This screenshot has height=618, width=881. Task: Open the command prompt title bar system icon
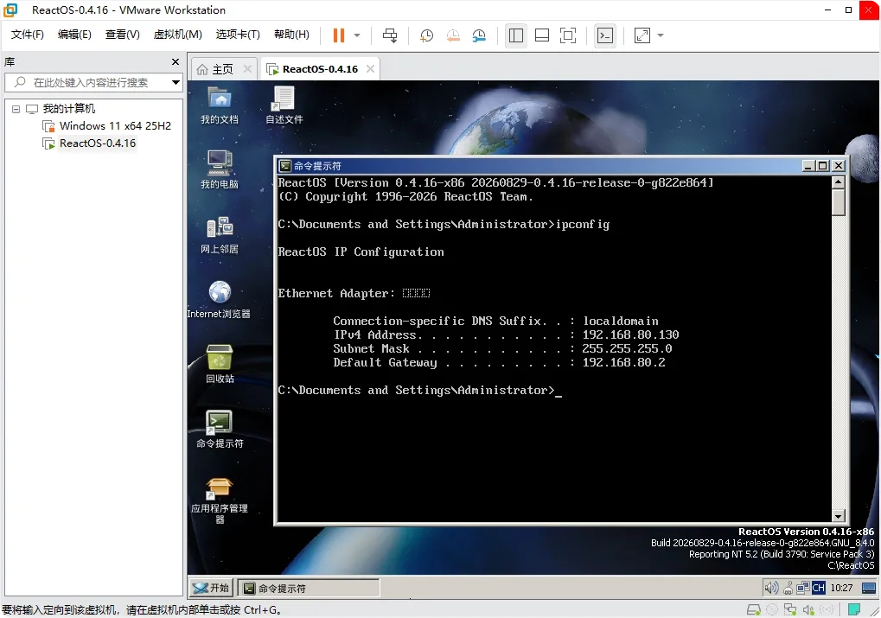click(285, 166)
